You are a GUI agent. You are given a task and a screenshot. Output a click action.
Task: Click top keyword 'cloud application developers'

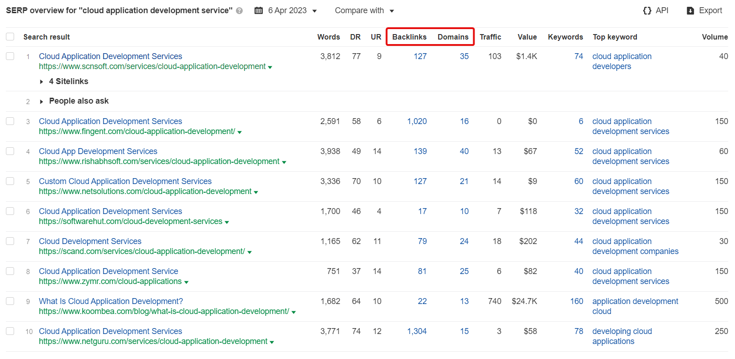click(x=622, y=61)
